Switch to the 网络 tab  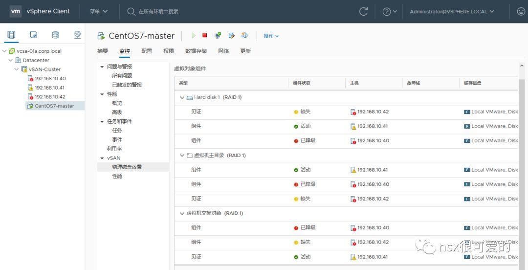[x=223, y=51]
